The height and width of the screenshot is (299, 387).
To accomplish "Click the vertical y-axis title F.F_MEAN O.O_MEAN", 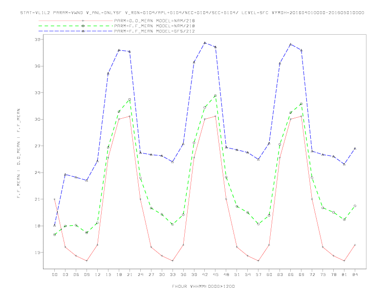I will (19, 153).
